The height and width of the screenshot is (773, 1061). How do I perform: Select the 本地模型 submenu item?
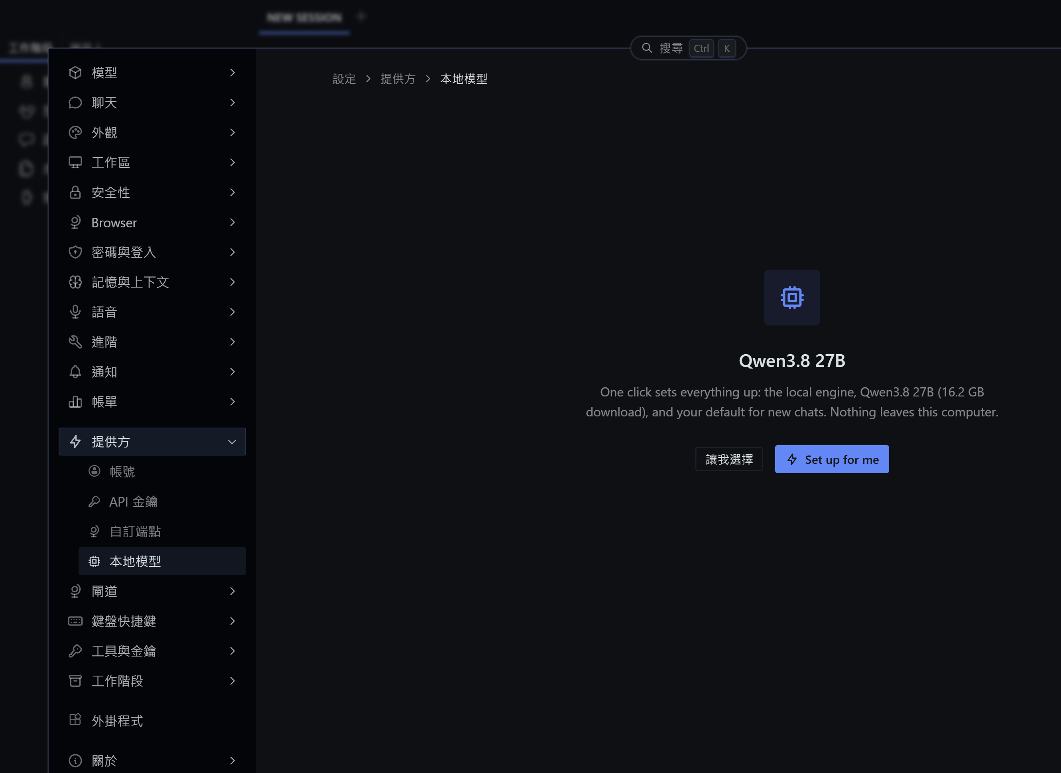[162, 561]
